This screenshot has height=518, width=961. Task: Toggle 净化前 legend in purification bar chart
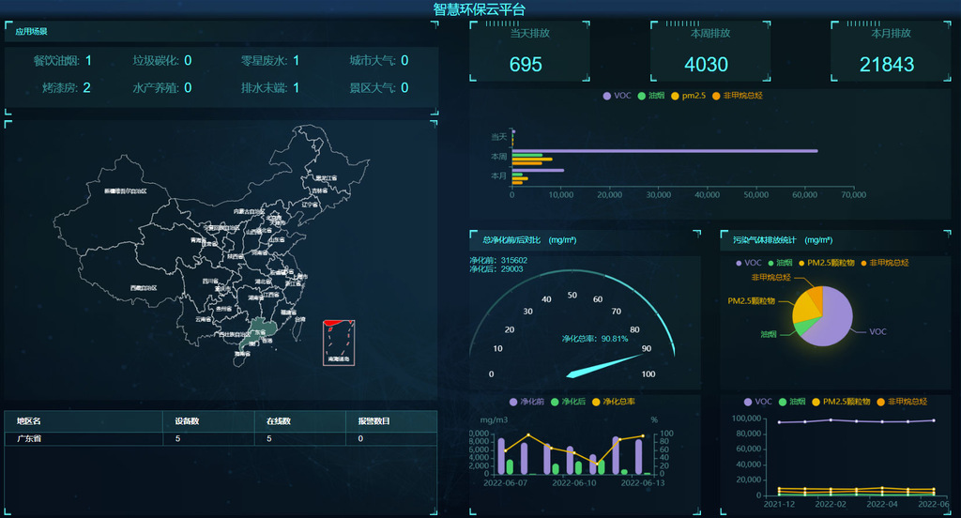tap(526, 402)
